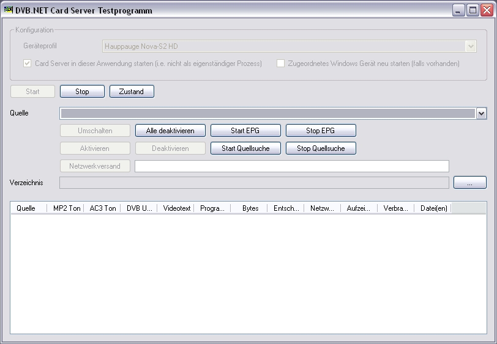
Task: Enable Zugeordnetes Windows Gerät neu starten checkbox
Action: (x=281, y=64)
